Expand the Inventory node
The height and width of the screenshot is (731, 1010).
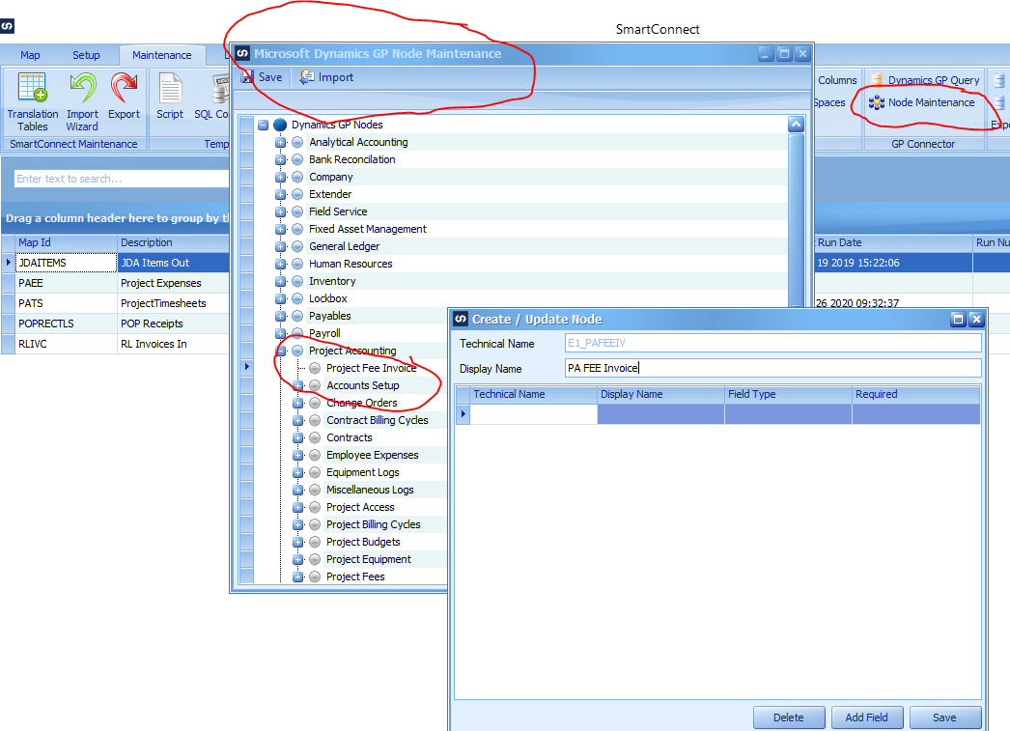280,281
